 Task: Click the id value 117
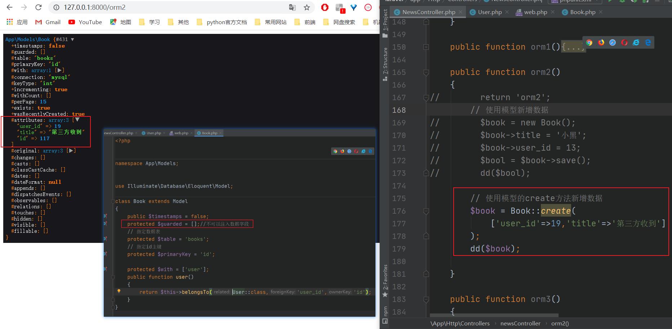45,138
